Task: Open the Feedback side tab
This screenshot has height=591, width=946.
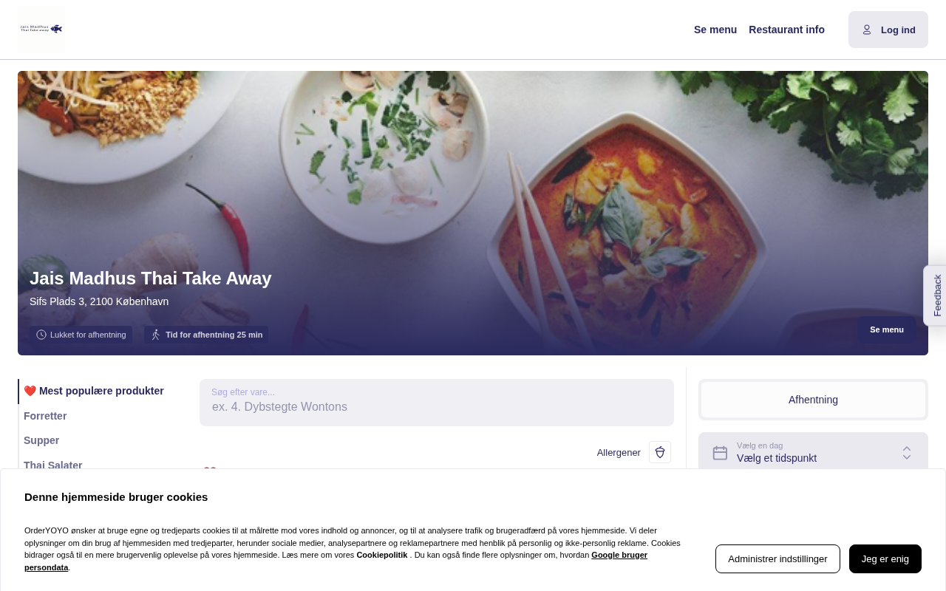Action: 937,295
